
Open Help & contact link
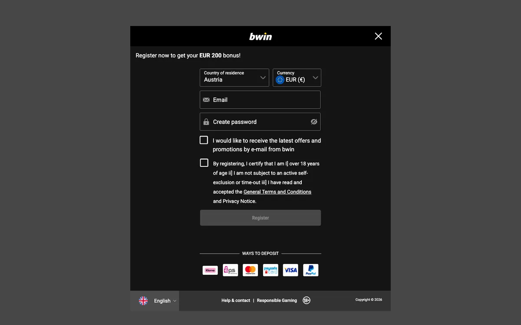pyautogui.click(x=236, y=300)
